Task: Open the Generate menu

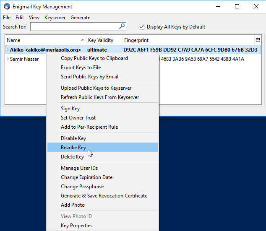Action: (x=81, y=18)
